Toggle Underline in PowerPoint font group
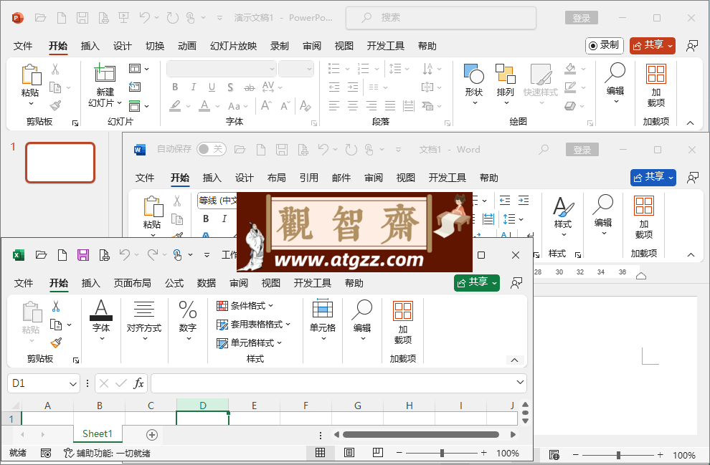Image resolution: width=710 pixels, height=465 pixels. [x=212, y=87]
